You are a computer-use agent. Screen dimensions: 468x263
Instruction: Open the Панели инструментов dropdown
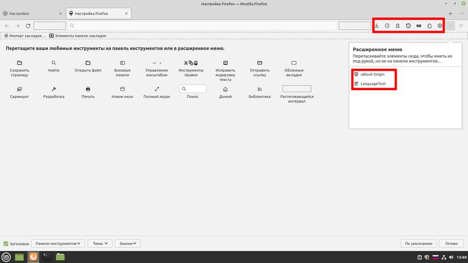tap(58, 244)
